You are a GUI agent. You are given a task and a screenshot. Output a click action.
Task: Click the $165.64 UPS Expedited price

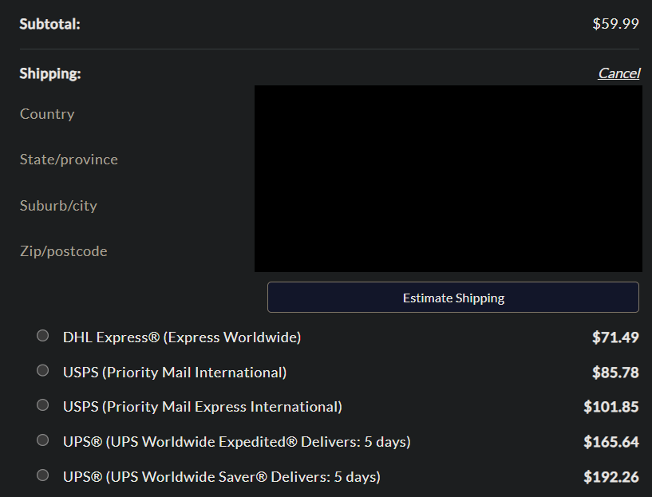(x=611, y=442)
